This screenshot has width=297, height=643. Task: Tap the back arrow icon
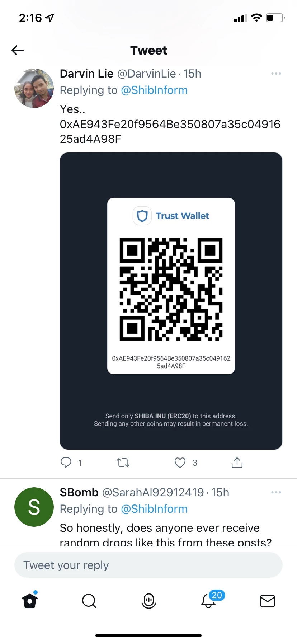[x=18, y=50]
